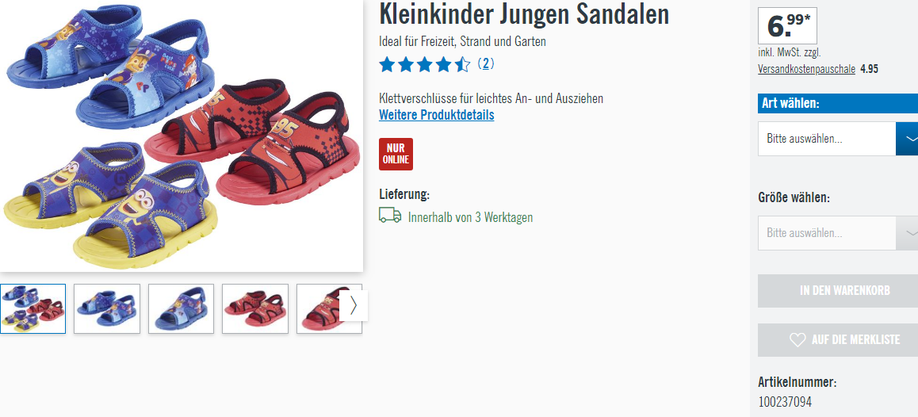Select the third thumbnail of single blue sandal
Screen dimensions: 918x417
181,308
